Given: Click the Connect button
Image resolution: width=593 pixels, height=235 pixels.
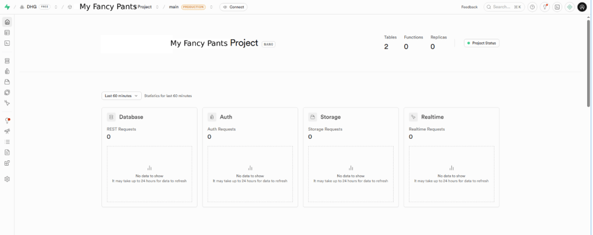Looking at the screenshot, I should 233,7.
